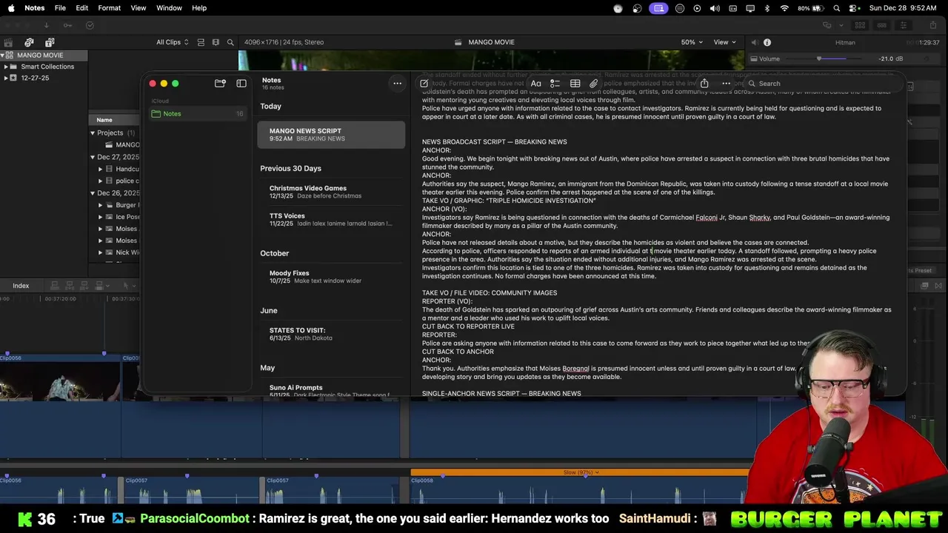Open All Clips filter dropdown
This screenshot has height=533, width=948.
pos(172,42)
